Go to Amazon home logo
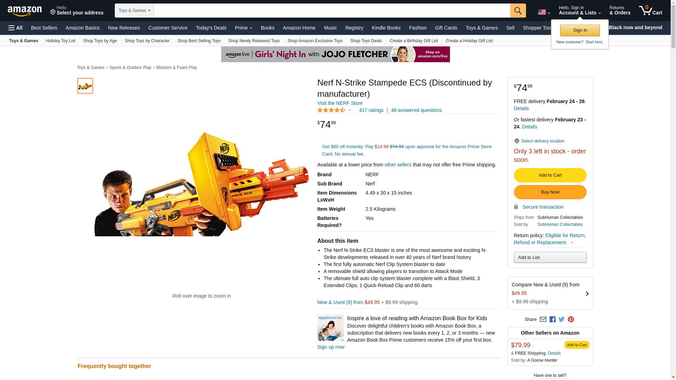Image resolution: width=676 pixels, height=380 pixels. pyautogui.click(x=25, y=11)
